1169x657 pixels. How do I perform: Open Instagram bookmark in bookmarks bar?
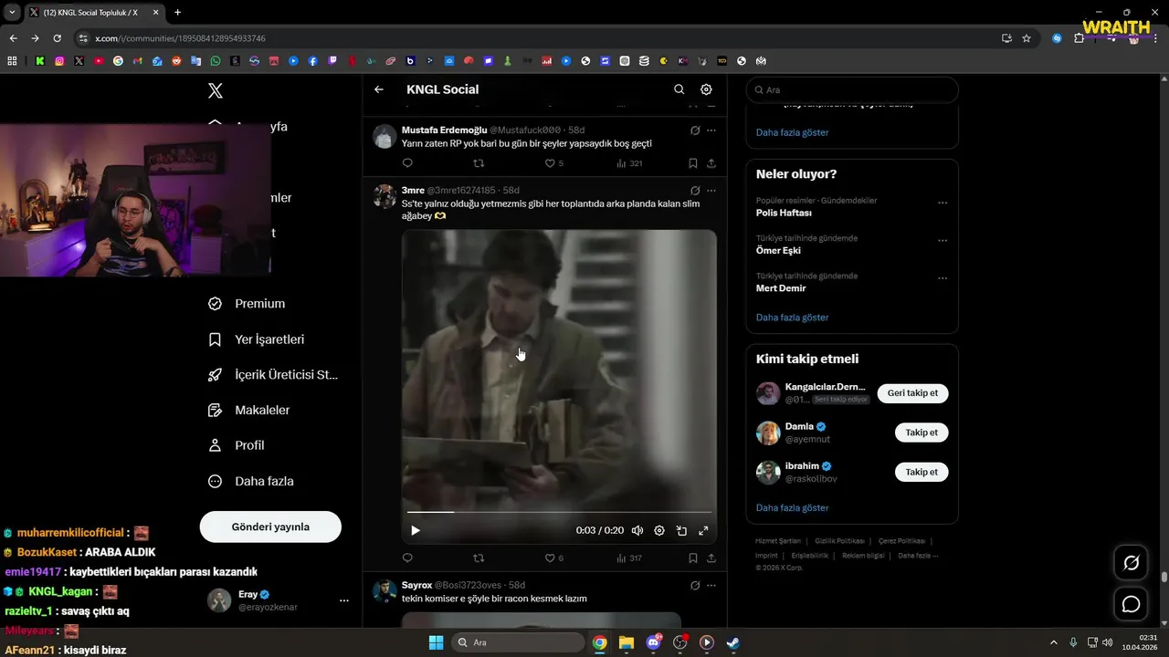[x=59, y=61]
